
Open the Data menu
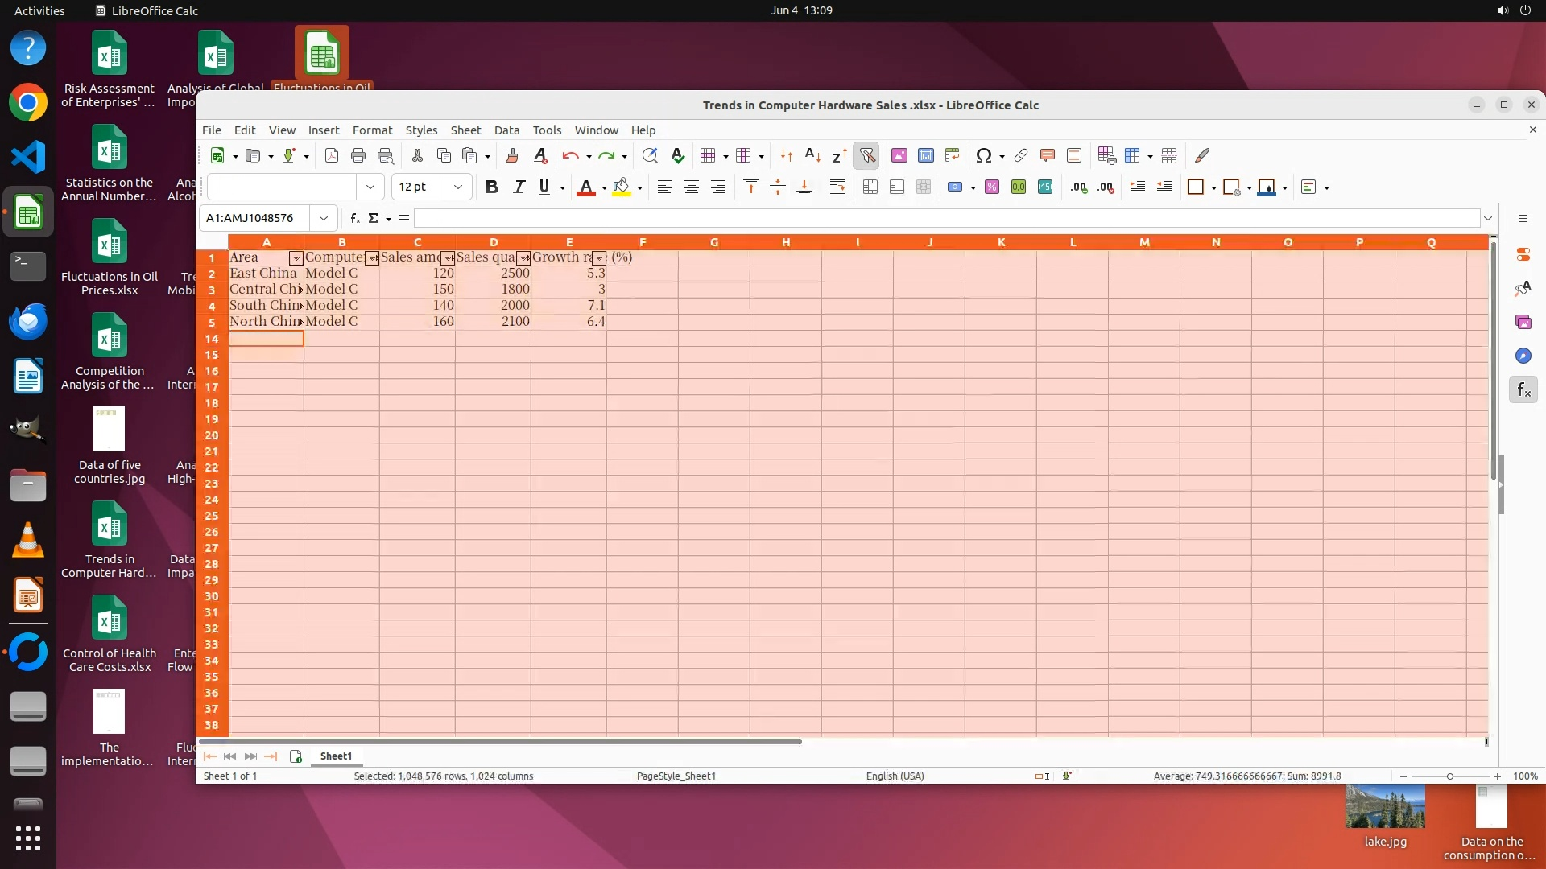[x=506, y=130]
